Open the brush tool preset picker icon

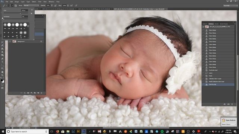(4, 6)
